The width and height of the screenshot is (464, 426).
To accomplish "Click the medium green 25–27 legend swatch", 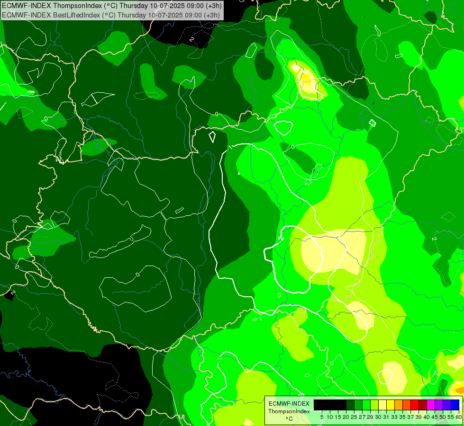I will (358, 405).
